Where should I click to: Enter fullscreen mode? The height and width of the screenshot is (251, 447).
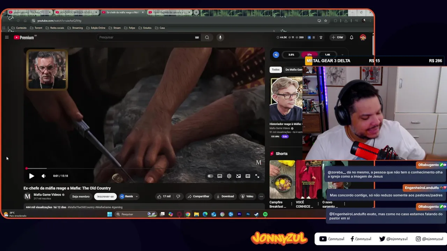point(257,176)
